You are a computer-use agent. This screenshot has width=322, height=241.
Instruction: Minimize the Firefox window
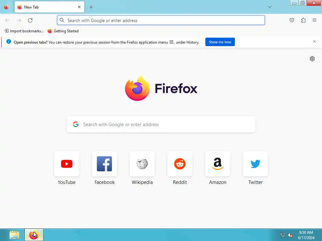(294, 3)
